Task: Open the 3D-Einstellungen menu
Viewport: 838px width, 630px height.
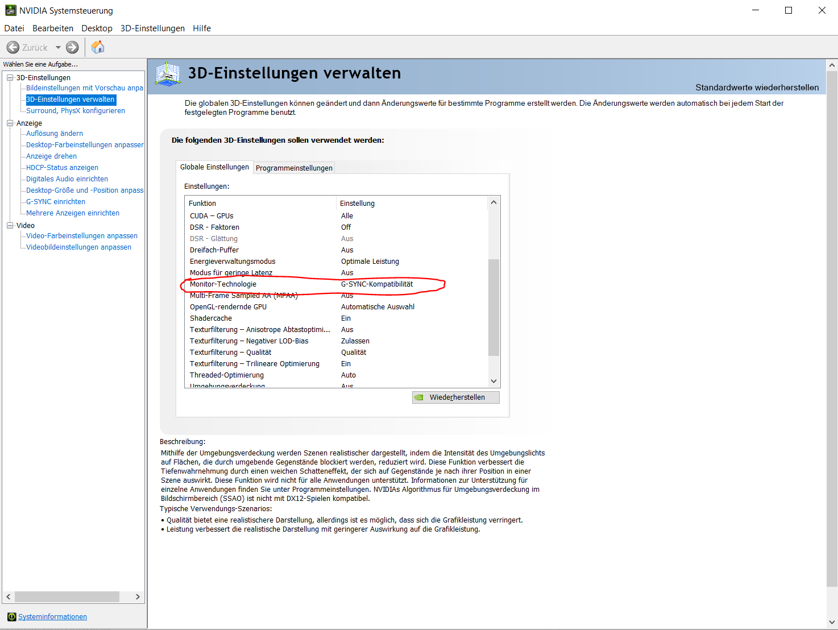Action: click(x=152, y=28)
